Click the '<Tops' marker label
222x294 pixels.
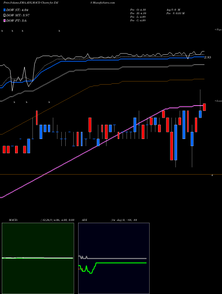tap(218, 30)
